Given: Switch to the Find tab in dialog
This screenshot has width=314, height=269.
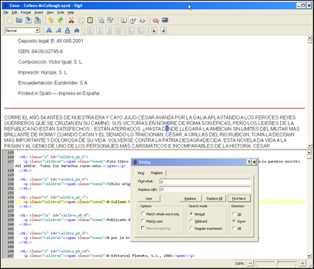Looking at the screenshot, I should pyautogui.click(x=141, y=173).
